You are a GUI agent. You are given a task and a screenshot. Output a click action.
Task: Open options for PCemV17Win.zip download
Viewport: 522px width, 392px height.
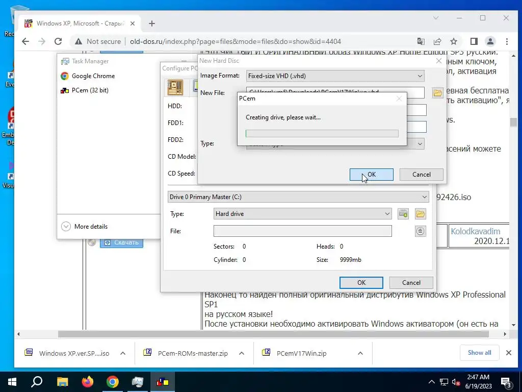point(360,353)
